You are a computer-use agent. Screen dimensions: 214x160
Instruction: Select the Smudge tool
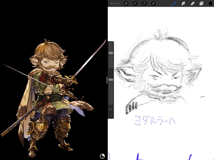pyautogui.click(x=183, y=3)
